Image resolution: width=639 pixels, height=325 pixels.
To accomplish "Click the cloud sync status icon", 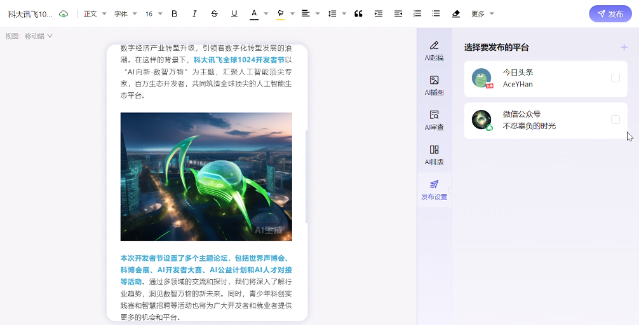I will (x=64, y=14).
